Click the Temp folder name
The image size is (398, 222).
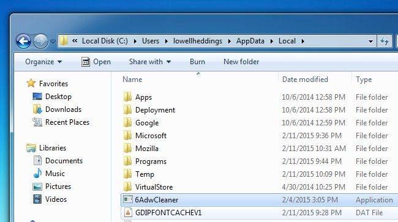point(145,174)
